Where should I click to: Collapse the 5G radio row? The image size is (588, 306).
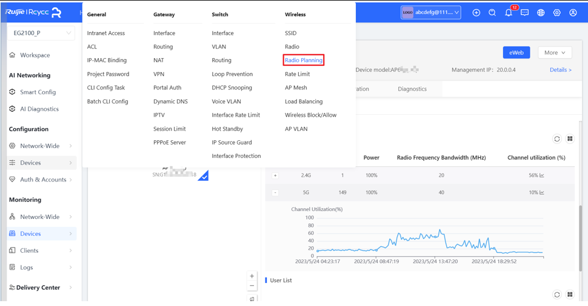click(275, 193)
